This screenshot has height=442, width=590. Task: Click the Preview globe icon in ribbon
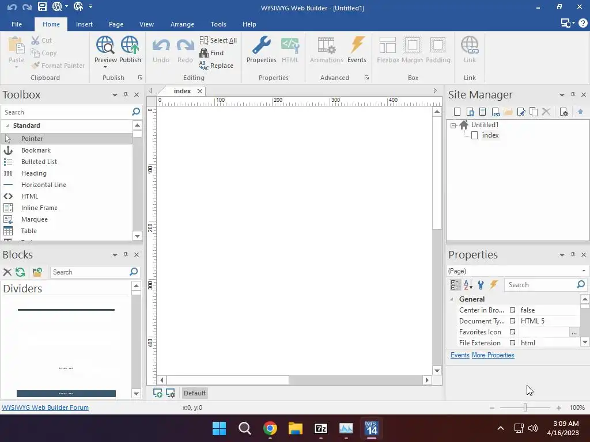tap(105, 45)
